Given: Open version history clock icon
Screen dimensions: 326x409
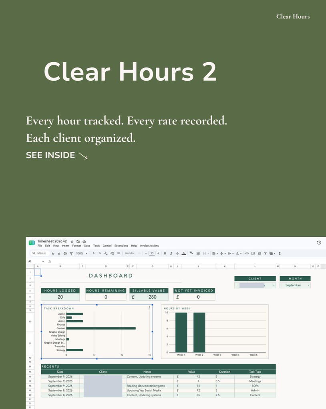Looking at the screenshot, I should (x=319, y=242).
